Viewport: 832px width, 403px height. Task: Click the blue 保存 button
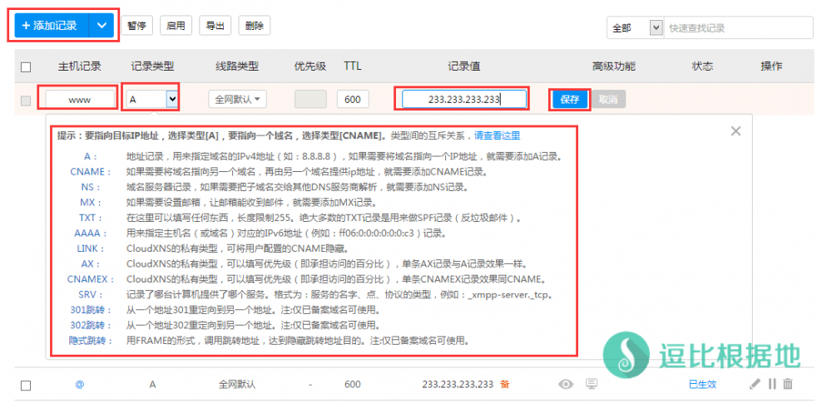[570, 100]
